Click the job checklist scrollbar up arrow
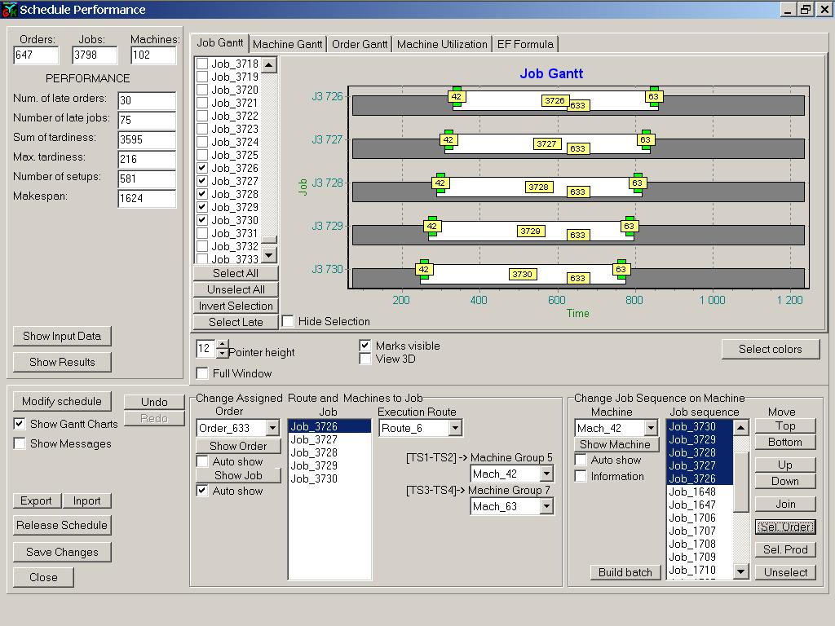Image resolution: width=835 pixels, height=626 pixels. [269, 65]
